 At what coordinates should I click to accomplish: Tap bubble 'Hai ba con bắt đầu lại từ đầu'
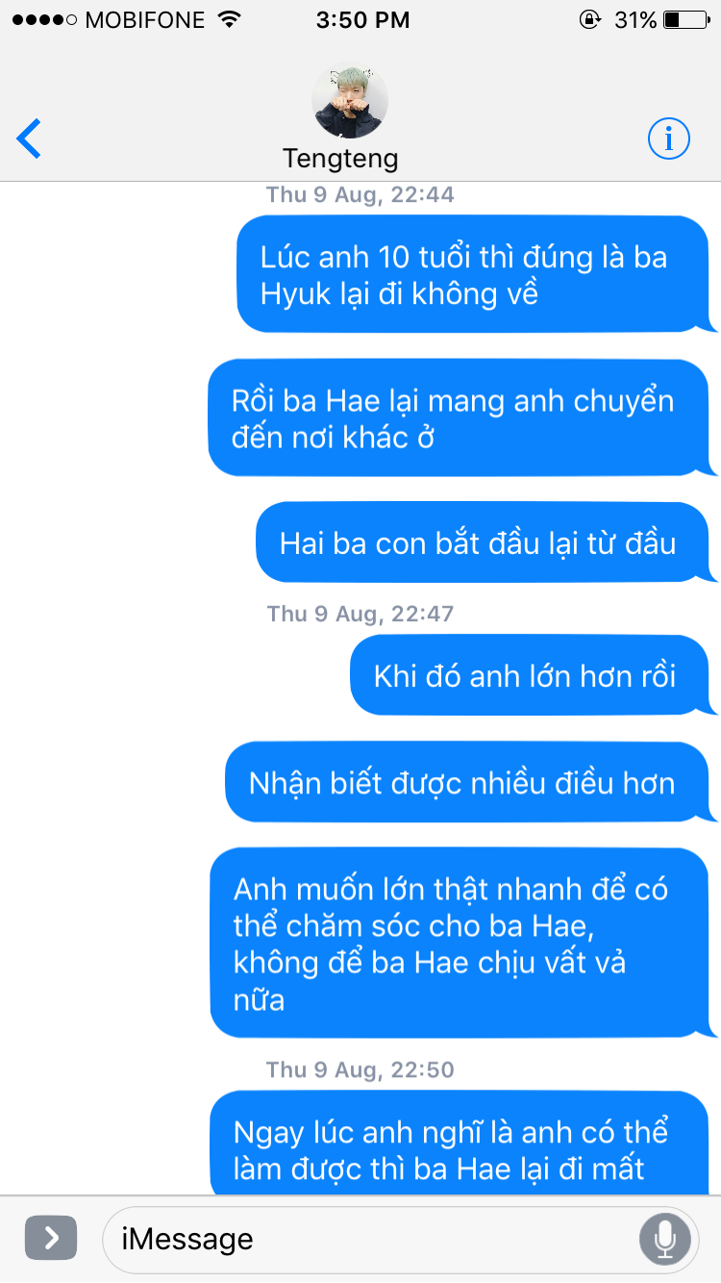coord(486,542)
